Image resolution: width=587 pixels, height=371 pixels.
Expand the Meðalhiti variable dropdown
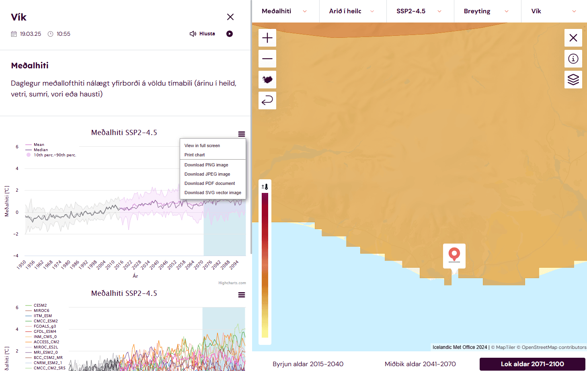(285, 11)
